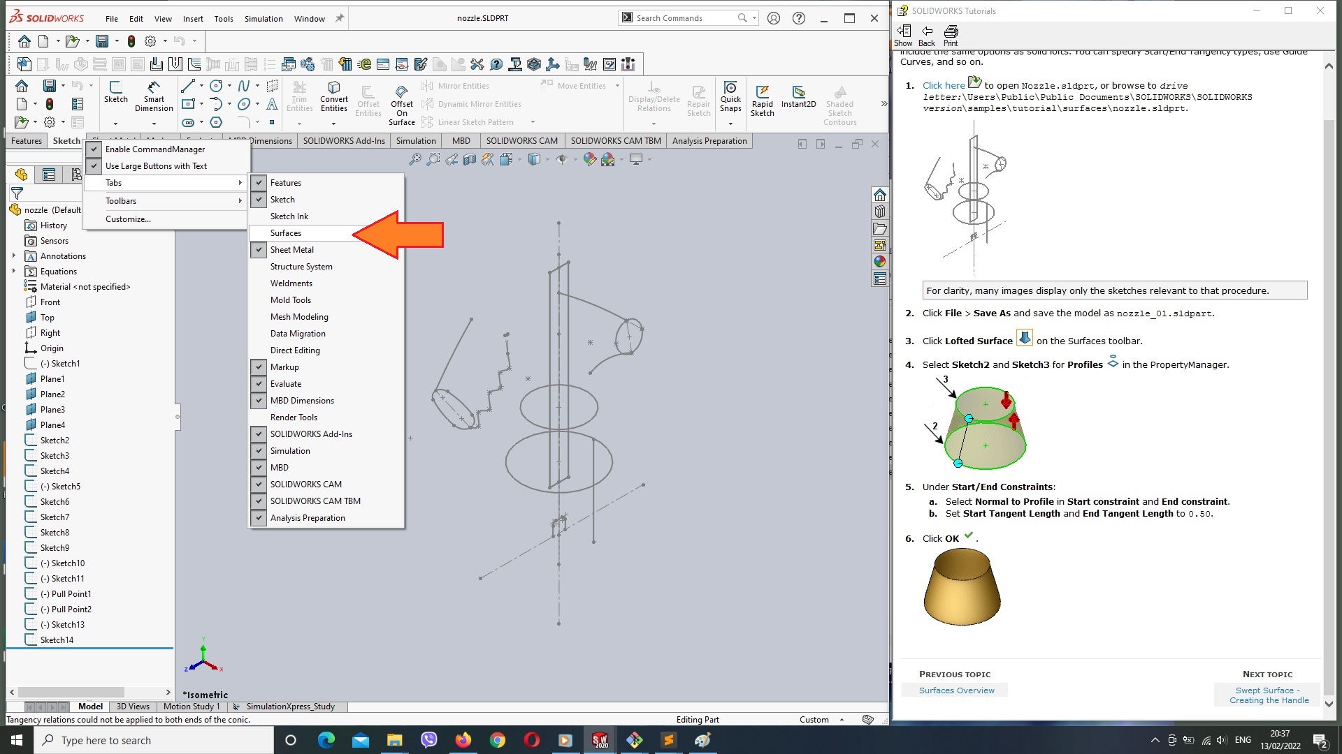1342x754 pixels.
Task: Select the Structure System menu entry
Action: coord(301,266)
